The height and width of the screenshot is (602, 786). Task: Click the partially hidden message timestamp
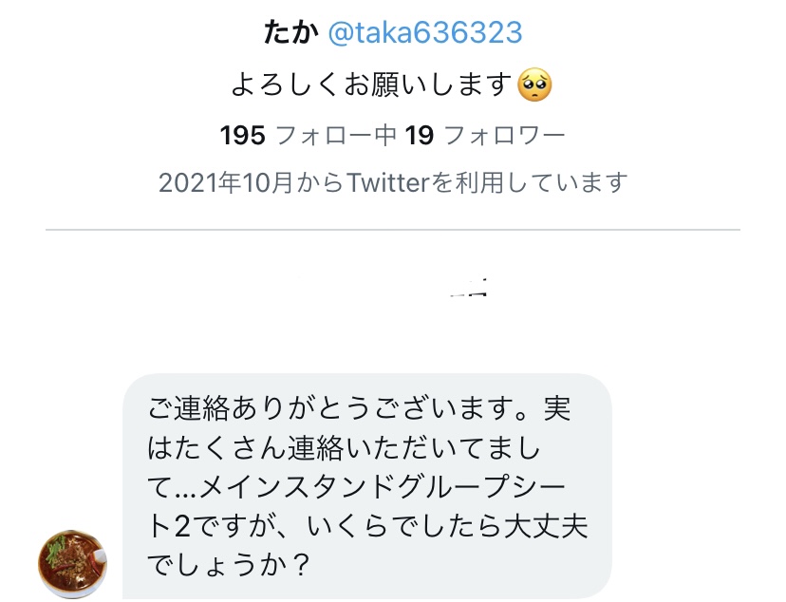tap(469, 289)
